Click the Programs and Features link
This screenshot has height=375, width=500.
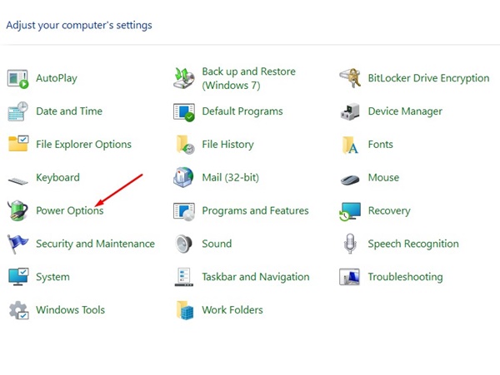coord(255,211)
